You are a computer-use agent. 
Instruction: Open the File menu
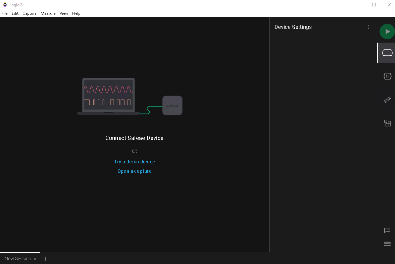pyautogui.click(x=5, y=13)
